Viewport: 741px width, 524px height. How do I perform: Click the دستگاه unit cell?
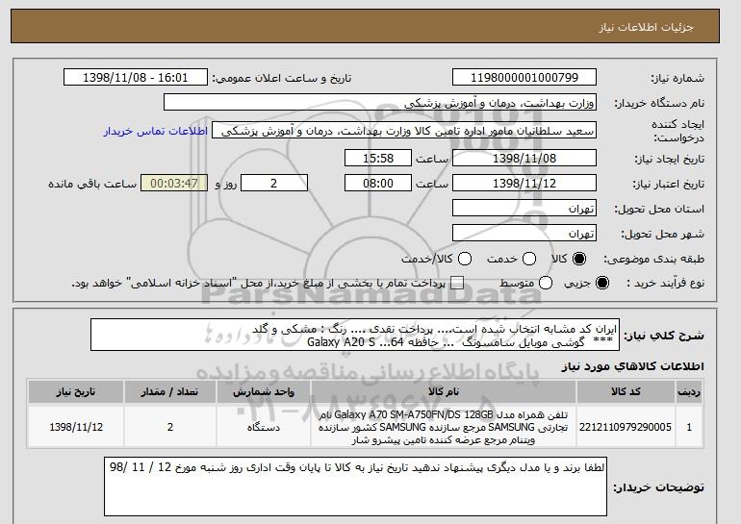pos(264,427)
